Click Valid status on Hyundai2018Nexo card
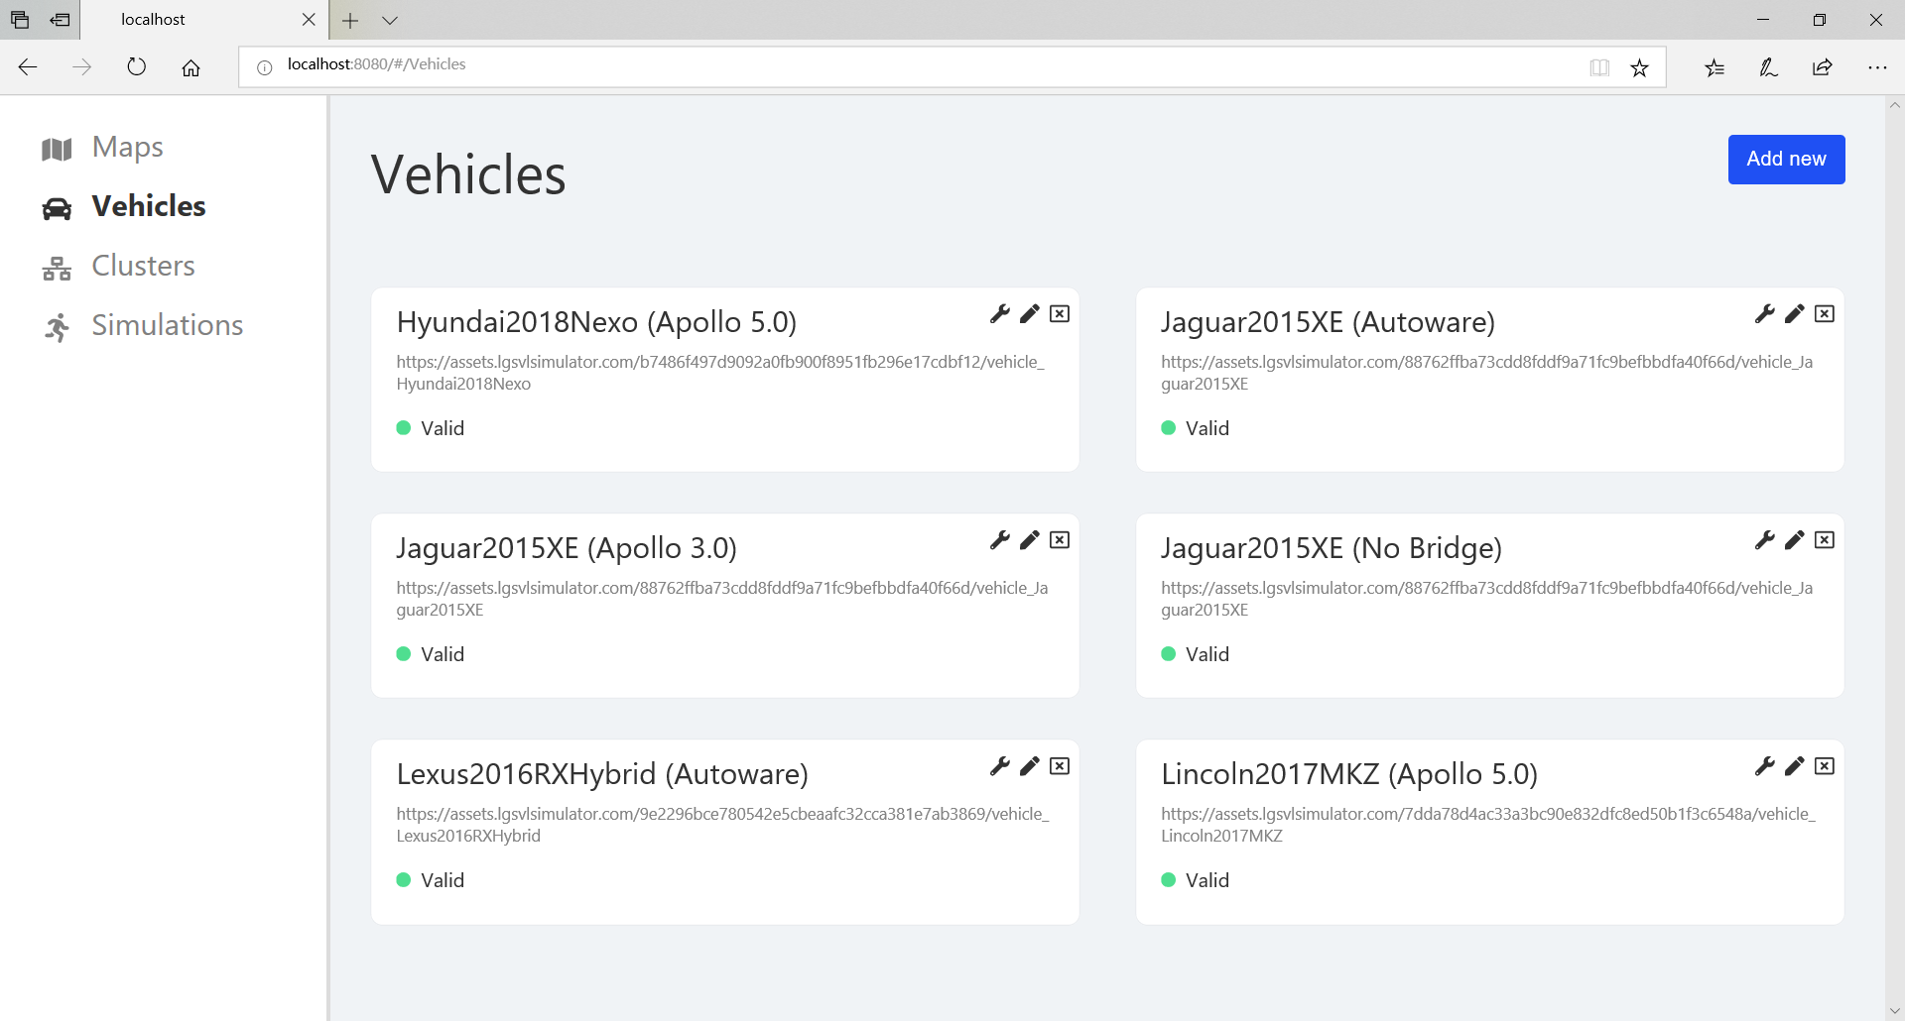Image resolution: width=1905 pixels, height=1021 pixels. [431, 428]
